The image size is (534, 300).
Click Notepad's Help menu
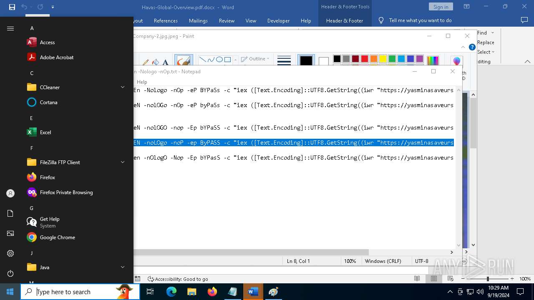tap(142, 82)
